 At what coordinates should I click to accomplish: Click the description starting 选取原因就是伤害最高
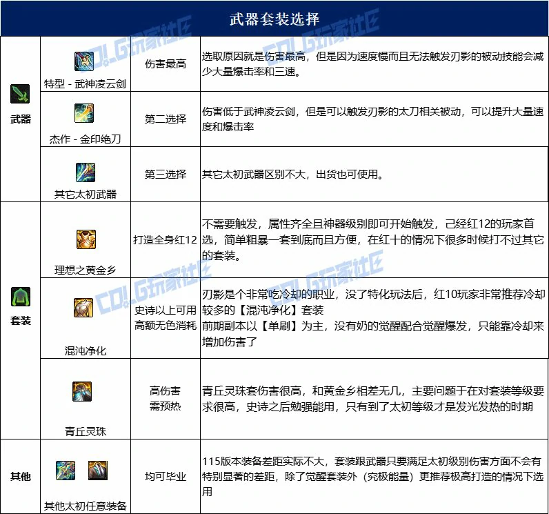373,64
